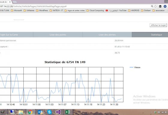The height and width of the screenshot is (115, 168).
Task: Open the Utilitaires bookmarks folder
Action: coord(29,10)
